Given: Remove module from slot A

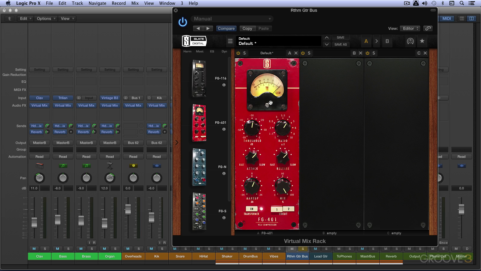Looking at the screenshot, I should tap(296, 53).
